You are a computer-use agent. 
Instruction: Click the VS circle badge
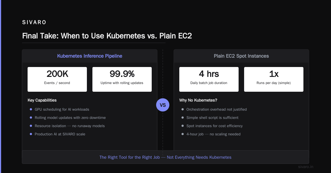(163, 105)
